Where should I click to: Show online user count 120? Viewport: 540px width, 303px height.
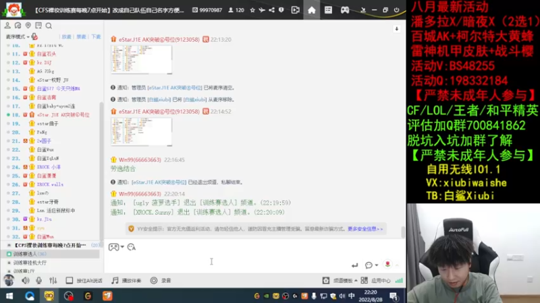[236, 10]
